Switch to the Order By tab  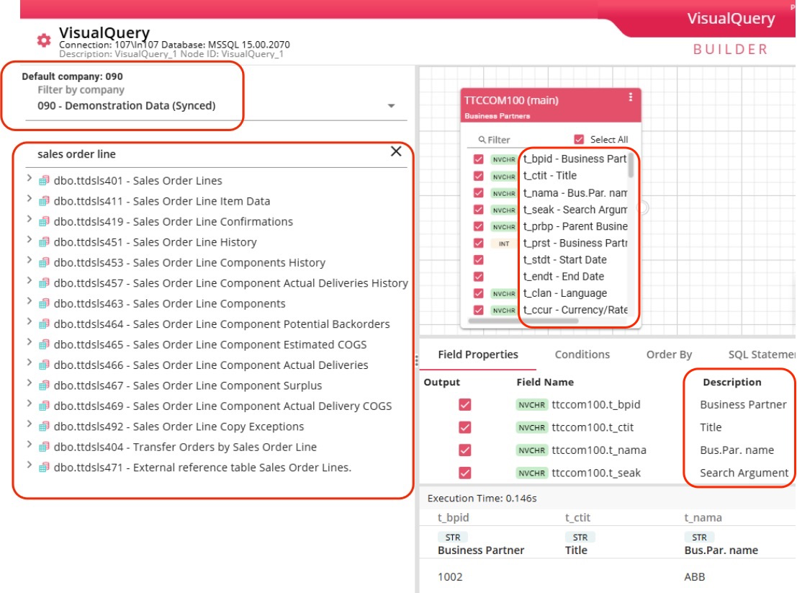pyautogui.click(x=669, y=355)
